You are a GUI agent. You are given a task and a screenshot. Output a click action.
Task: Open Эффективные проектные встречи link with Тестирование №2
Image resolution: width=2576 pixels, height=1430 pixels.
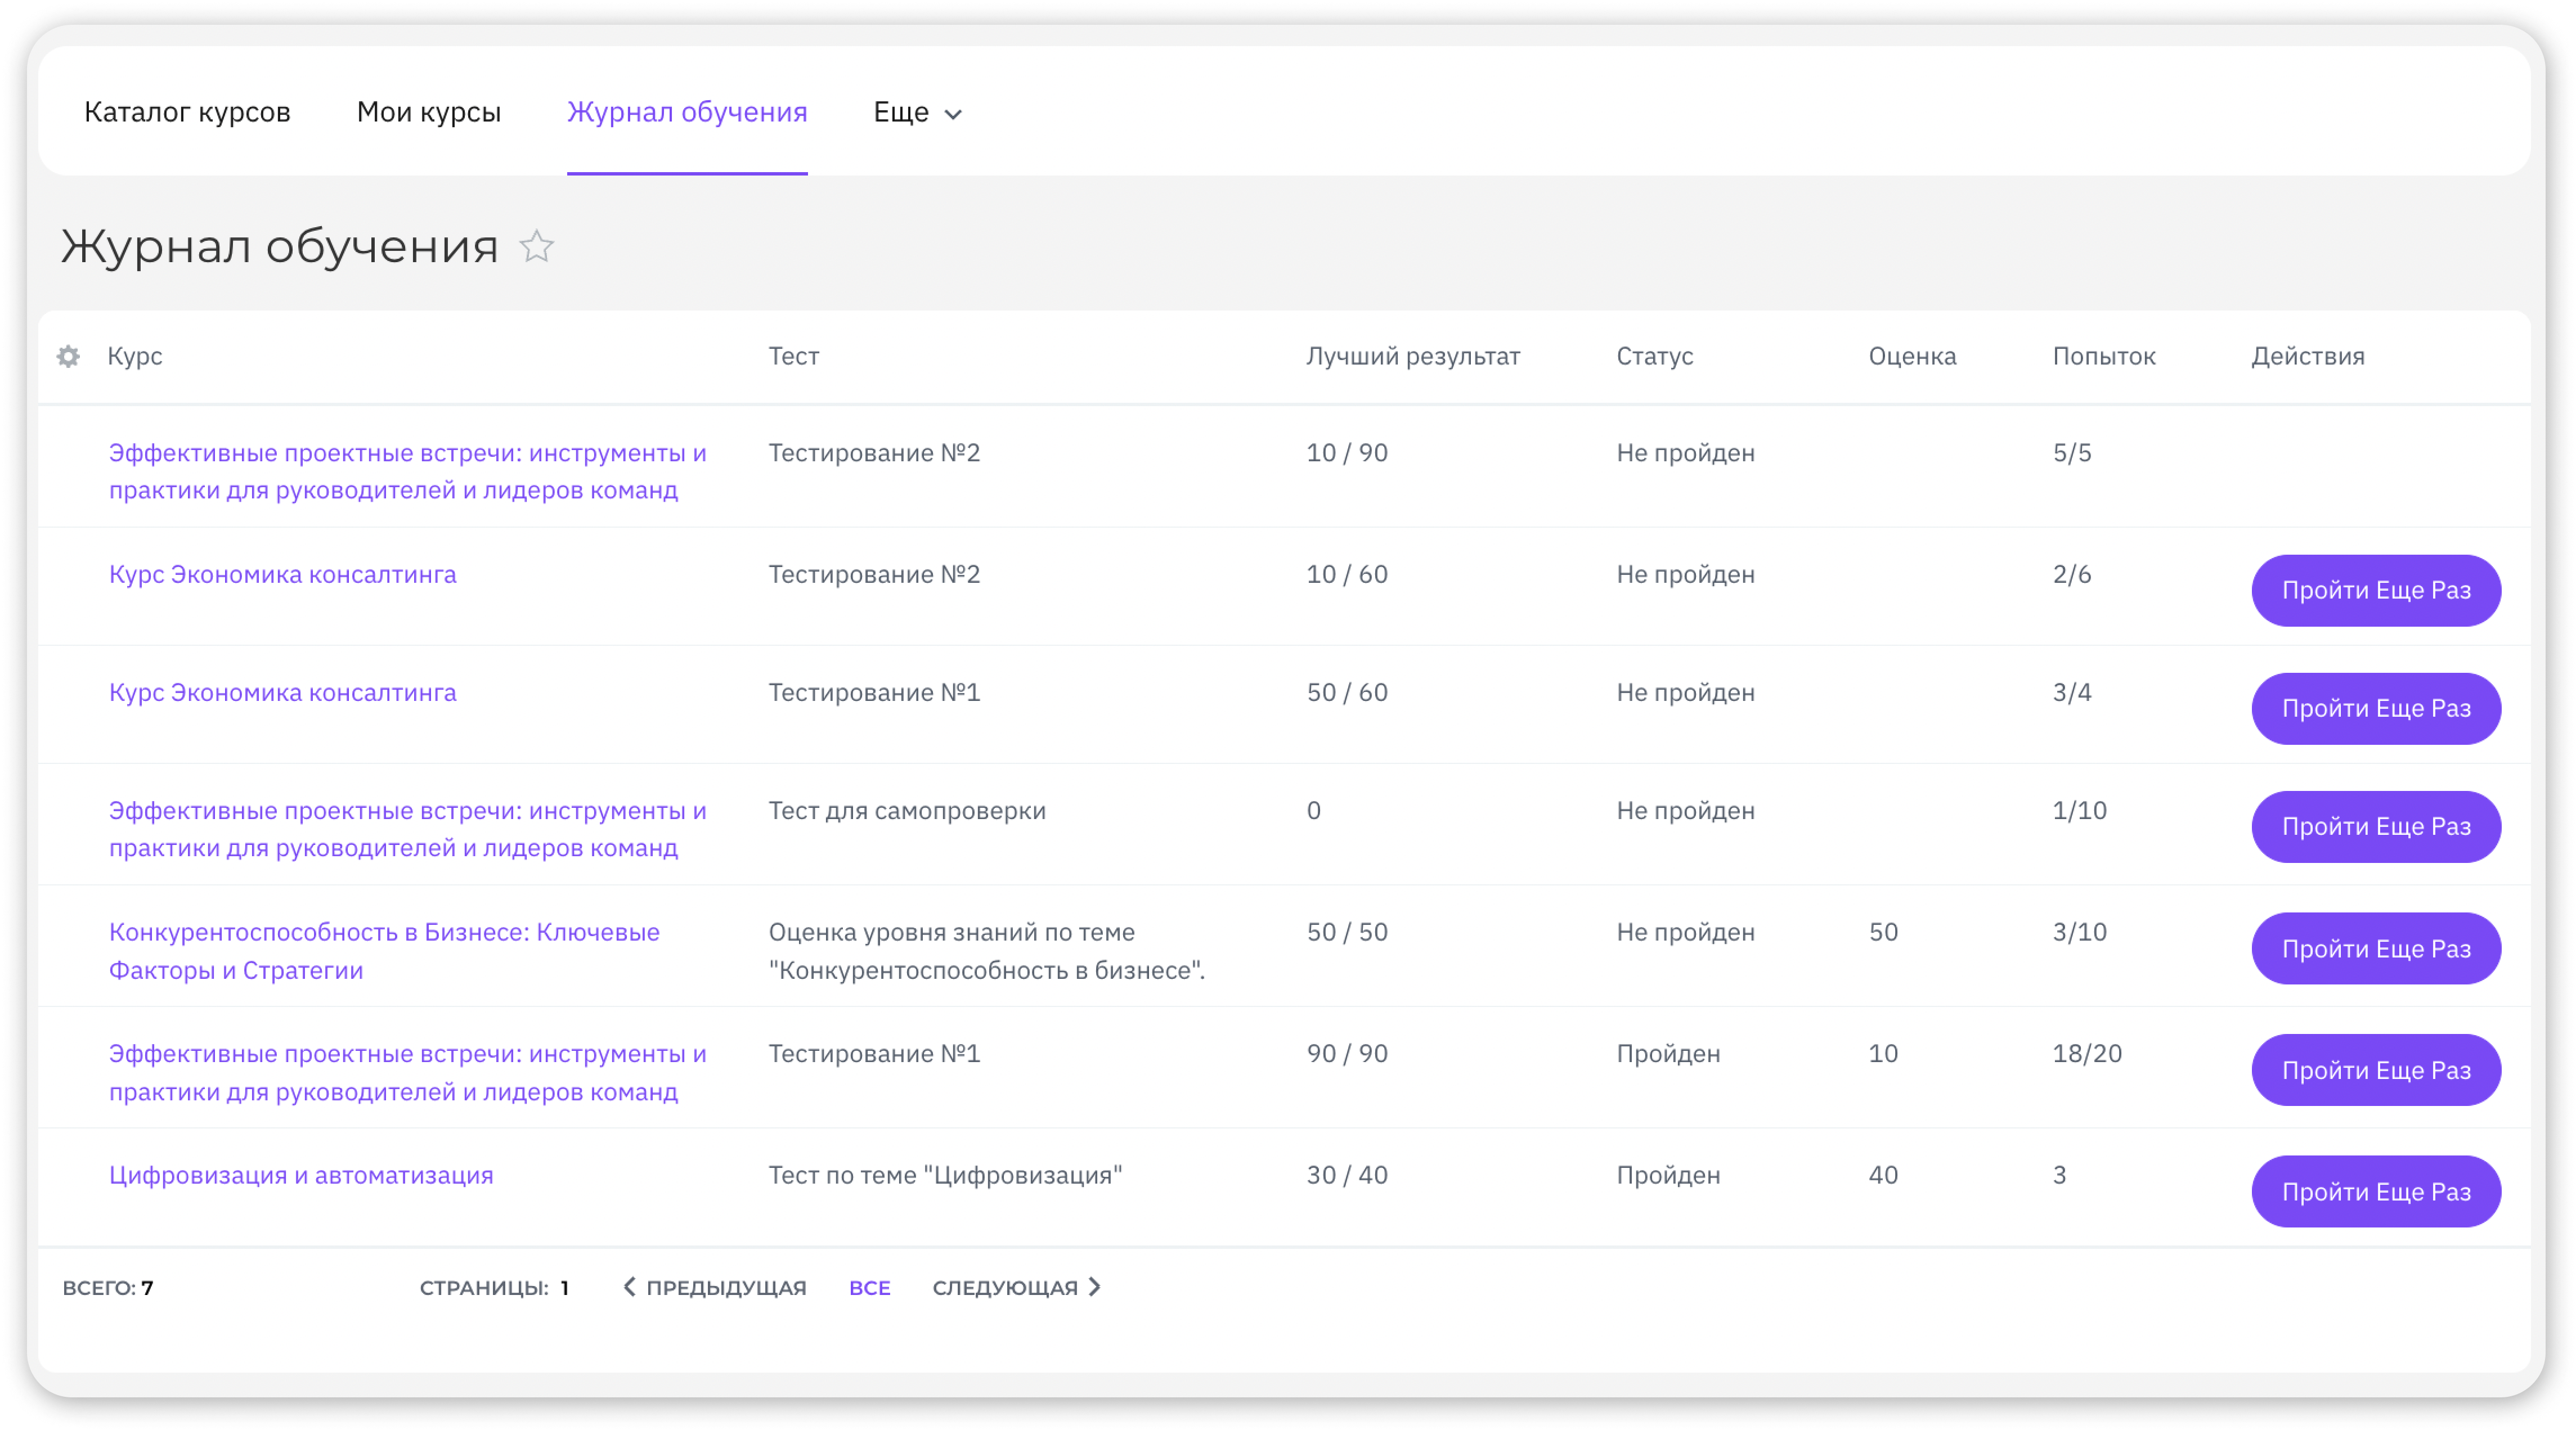408,471
